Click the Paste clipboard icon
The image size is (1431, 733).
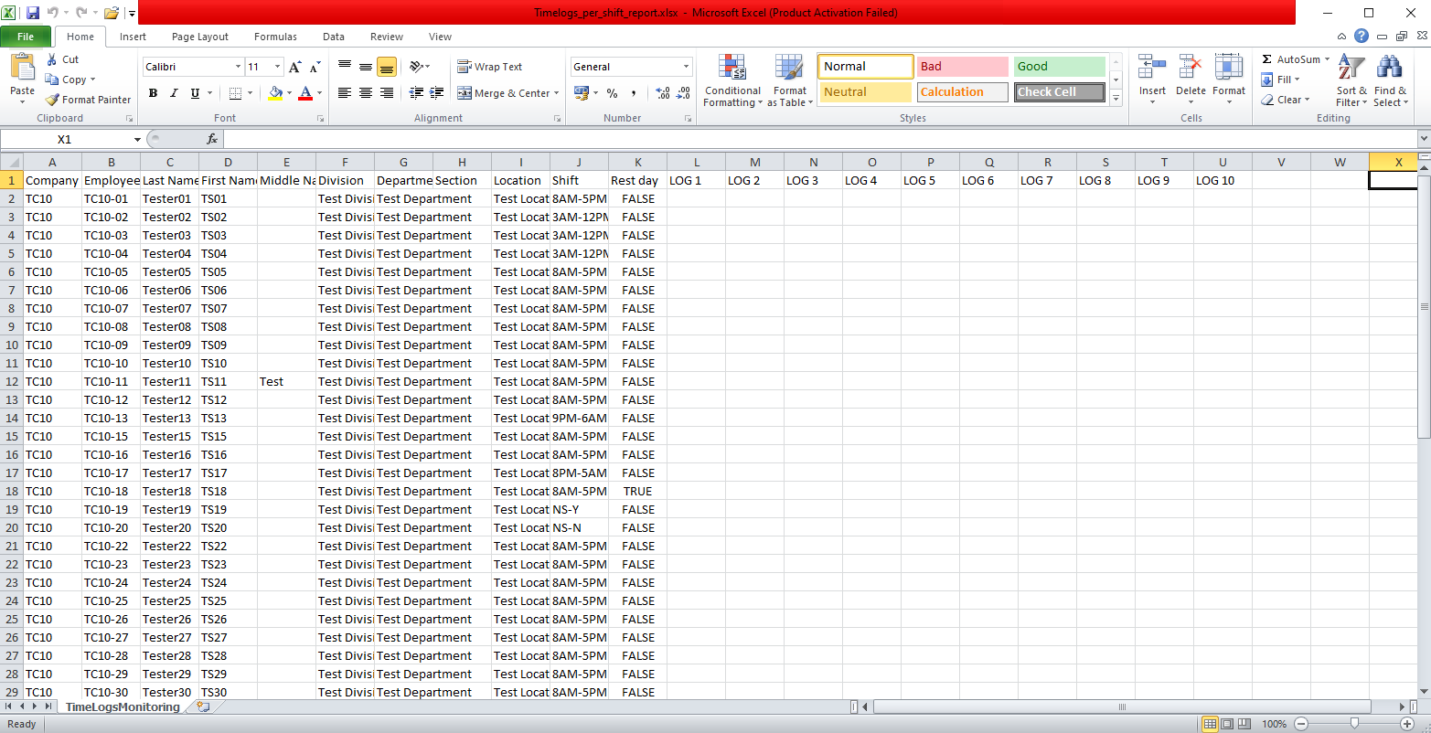click(22, 68)
